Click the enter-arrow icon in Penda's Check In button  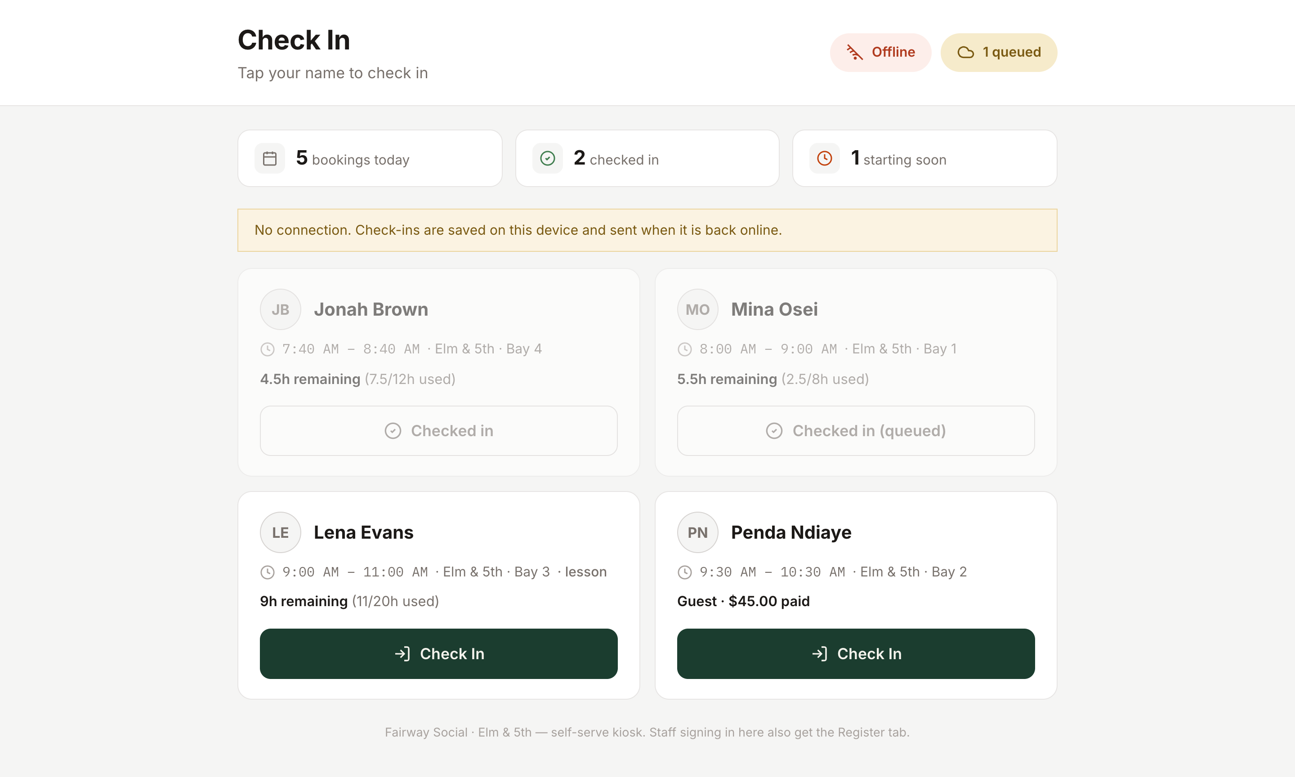819,654
